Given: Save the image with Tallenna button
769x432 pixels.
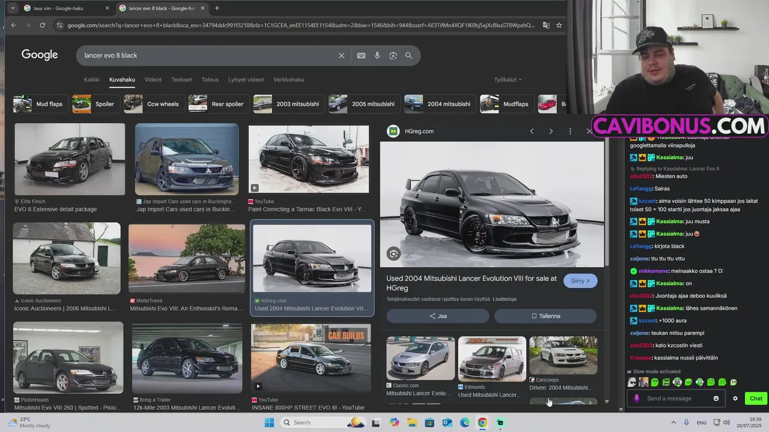Looking at the screenshot, I should [x=546, y=316].
